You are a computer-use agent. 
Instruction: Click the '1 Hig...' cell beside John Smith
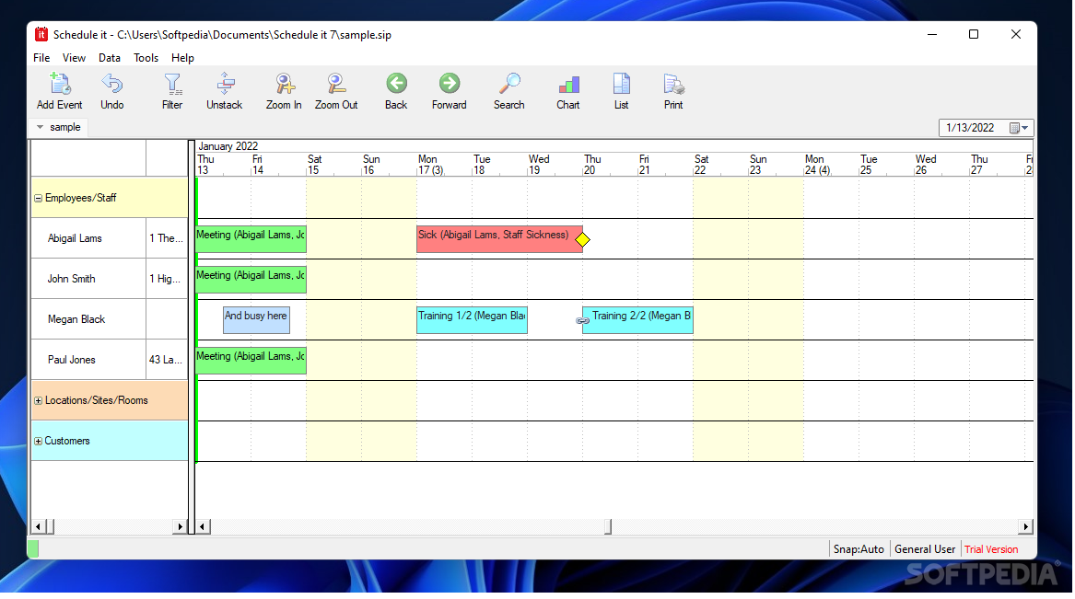click(167, 279)
